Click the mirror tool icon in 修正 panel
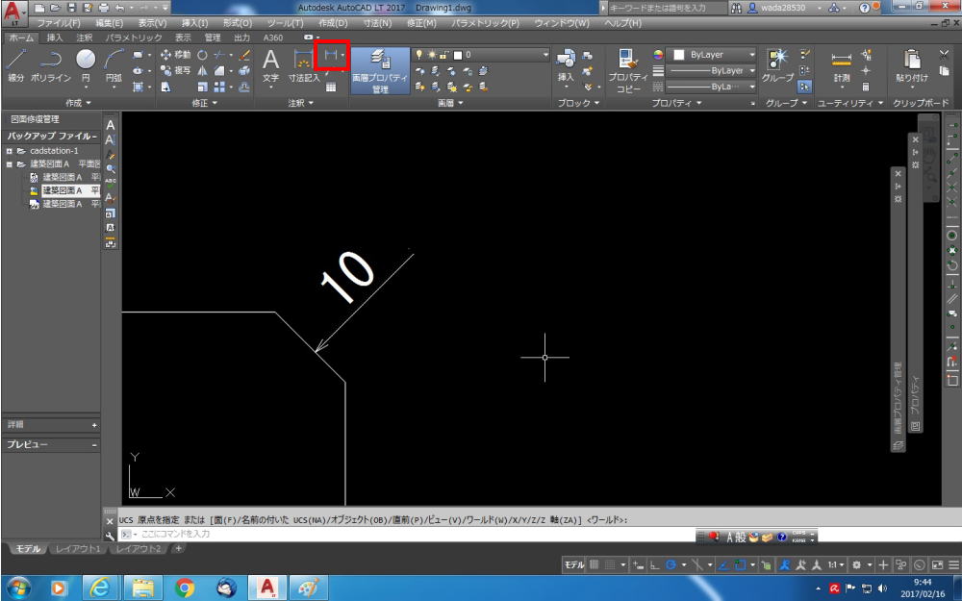 tap(202, 70)
